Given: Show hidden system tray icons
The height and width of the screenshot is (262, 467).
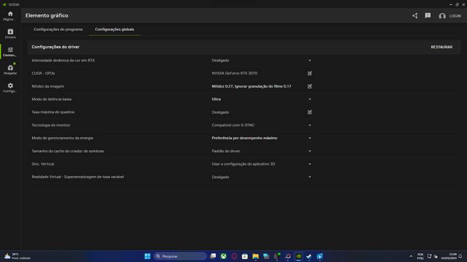Looking at the screenshot, I should pos(411,256).
